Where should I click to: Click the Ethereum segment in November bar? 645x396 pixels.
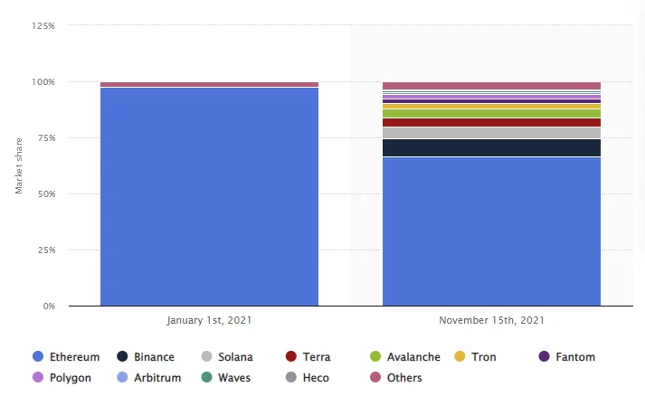491,231
